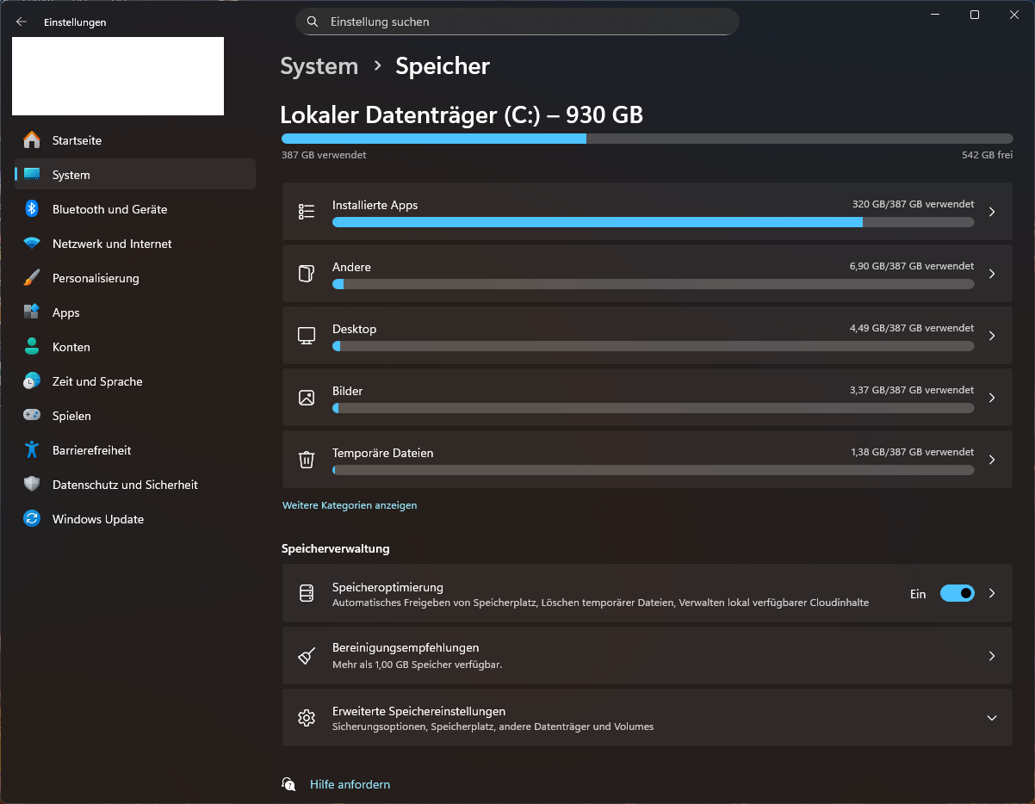Open Installierte Apps via its chevron
The image size is (1035, 804).
(992, 211)
